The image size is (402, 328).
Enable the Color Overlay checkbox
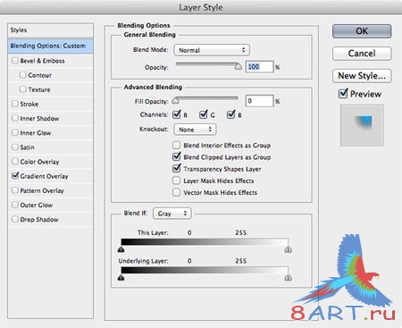pyautogui.click(x=15, y=162)
